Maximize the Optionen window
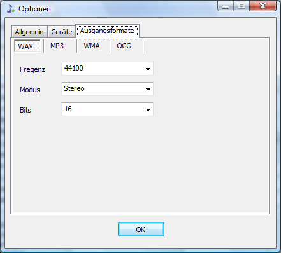 pos(241,6)
